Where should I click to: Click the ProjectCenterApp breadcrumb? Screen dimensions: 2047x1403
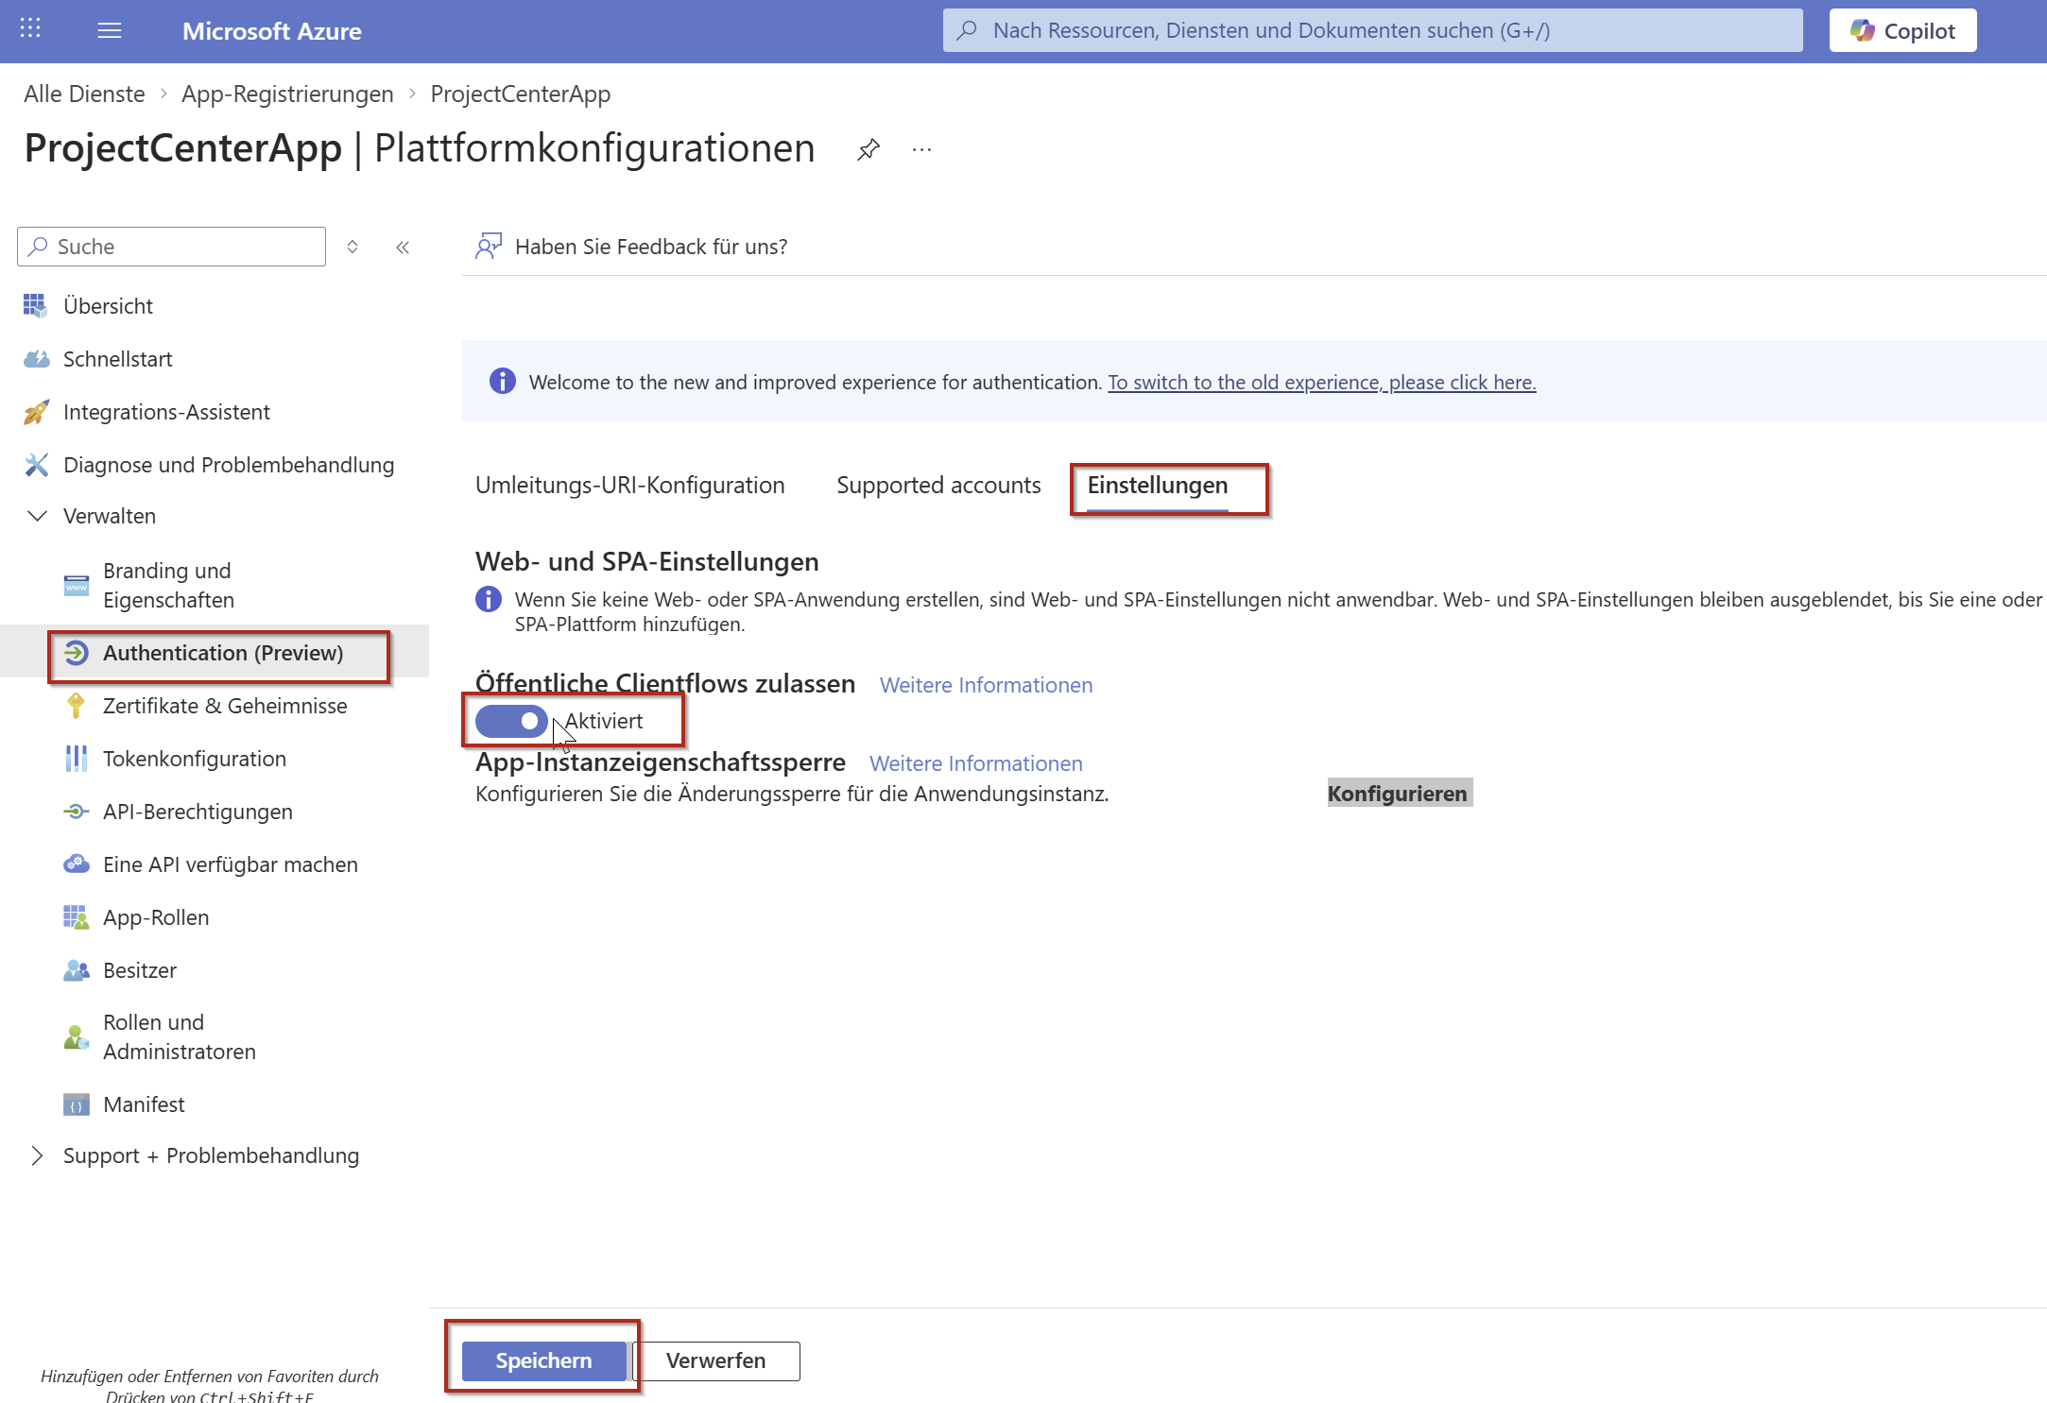(x=521, y=94)
